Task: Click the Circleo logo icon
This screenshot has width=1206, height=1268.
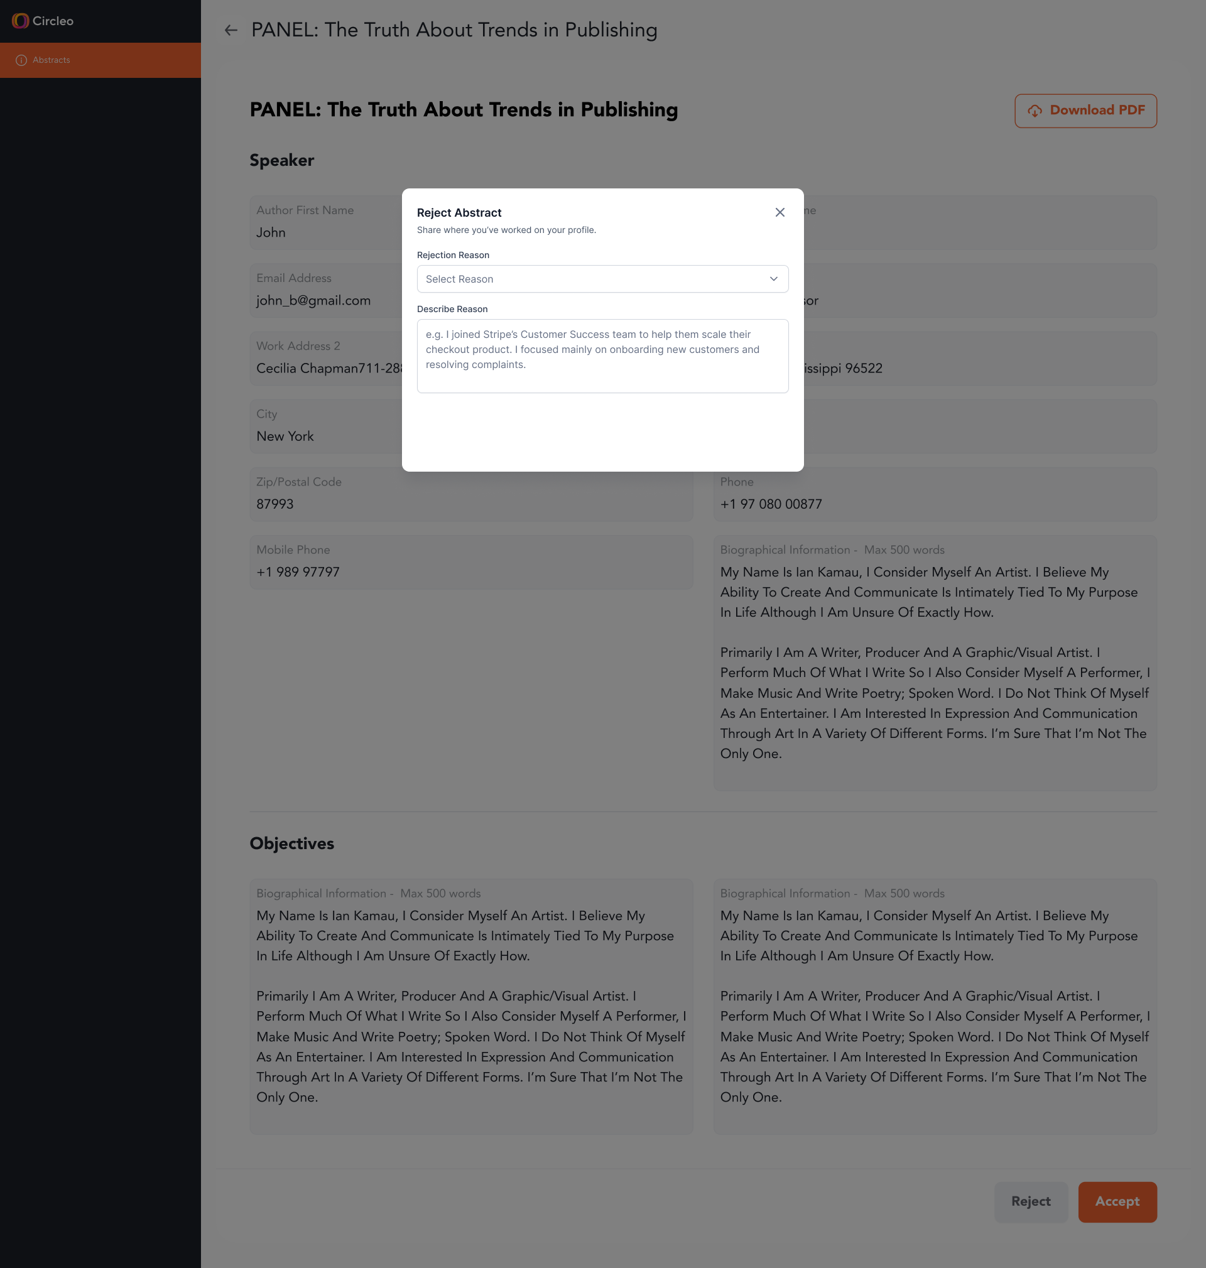Action: point(20,21)
